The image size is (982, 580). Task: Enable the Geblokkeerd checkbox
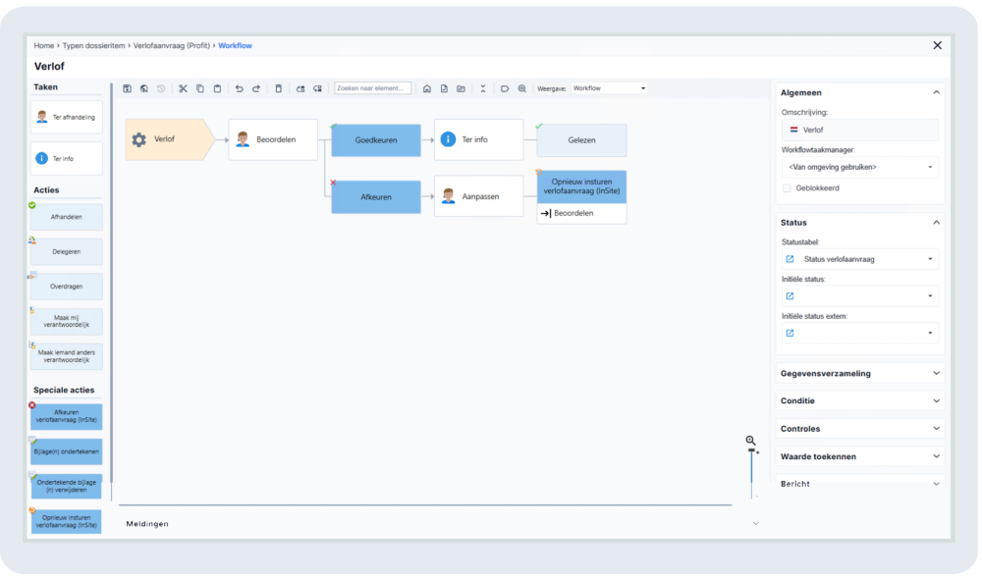pyautogui.click(x=787, y=187)
